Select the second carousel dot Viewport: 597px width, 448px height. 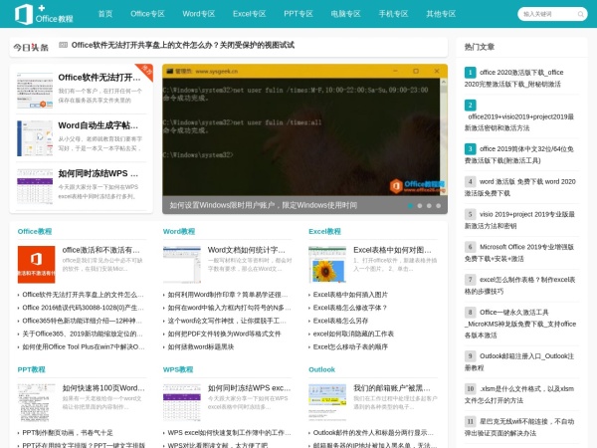[420, 206]
